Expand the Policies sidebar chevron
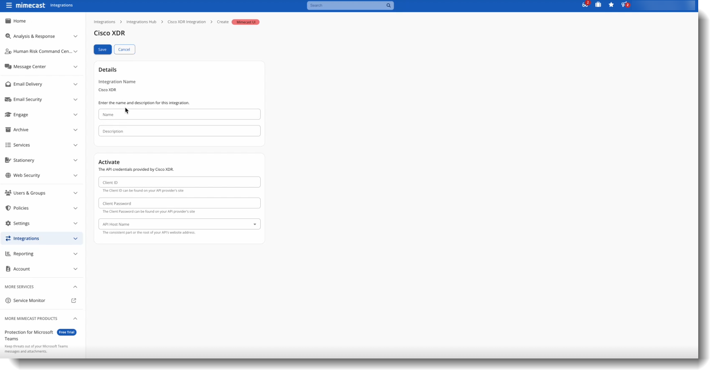This screenshot has height=374, width=712. 75,208
